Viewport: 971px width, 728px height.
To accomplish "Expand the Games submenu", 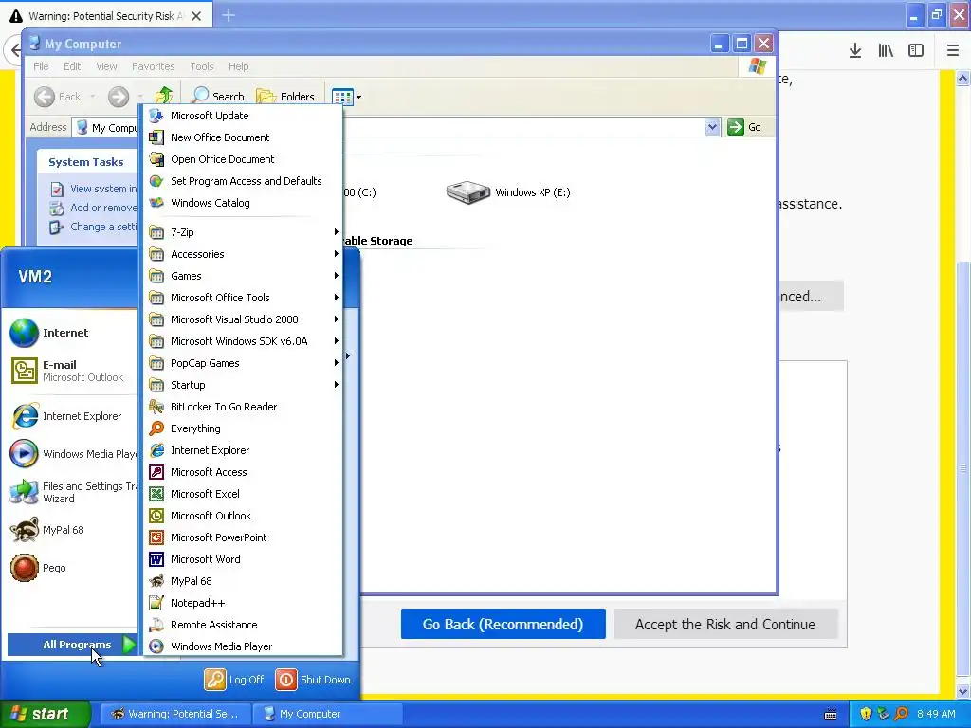I will coord(243,276).
